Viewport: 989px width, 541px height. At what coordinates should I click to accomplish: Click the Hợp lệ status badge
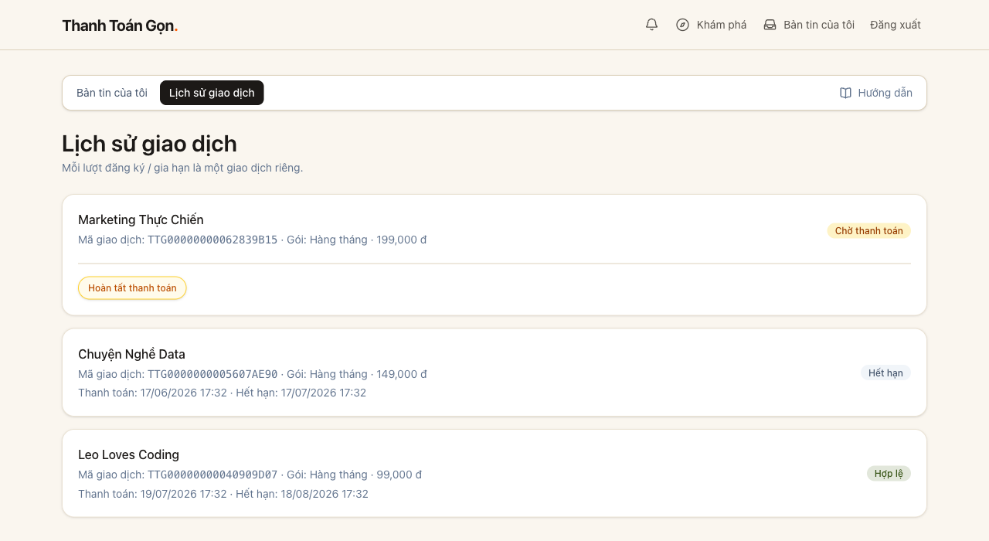[x=889, y=473]
